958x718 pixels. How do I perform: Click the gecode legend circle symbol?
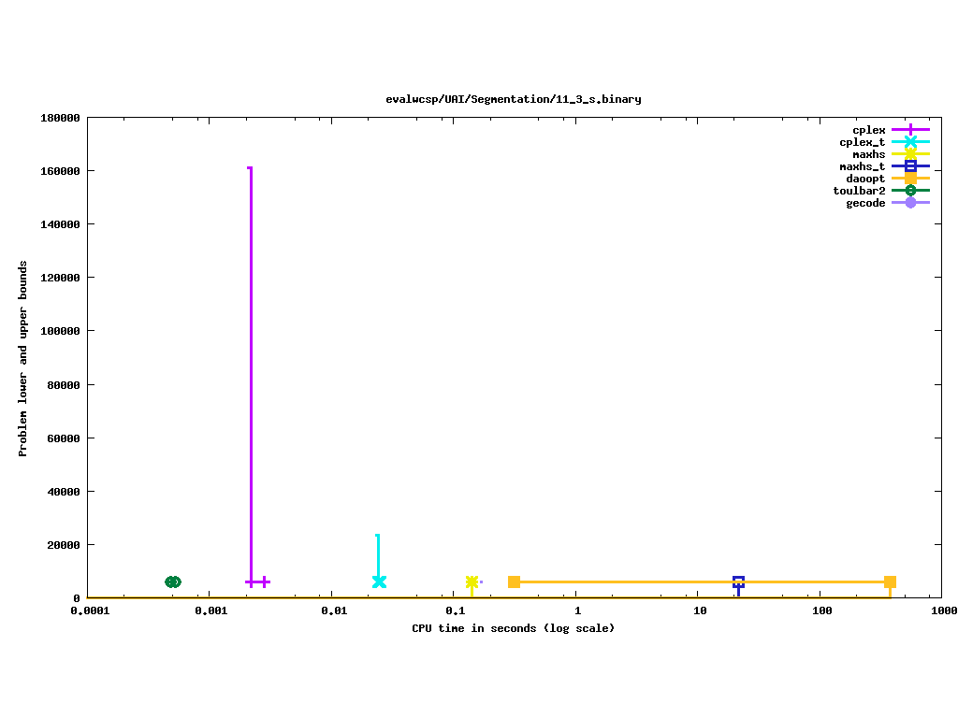pos(910,203)
